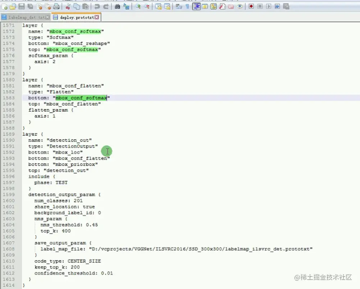Click the Open file folder icon
This screenshot has height=289, width=360.
(13, 7)
